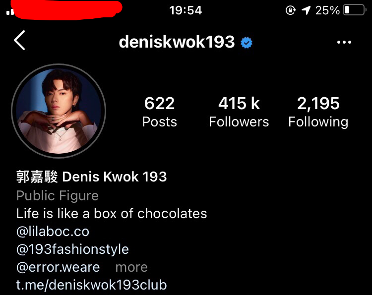This screenshot has height=295, width=372.
Task: Open the @193fashionstyle mention link
Action: pyautogui.click(x=72, y=249)
